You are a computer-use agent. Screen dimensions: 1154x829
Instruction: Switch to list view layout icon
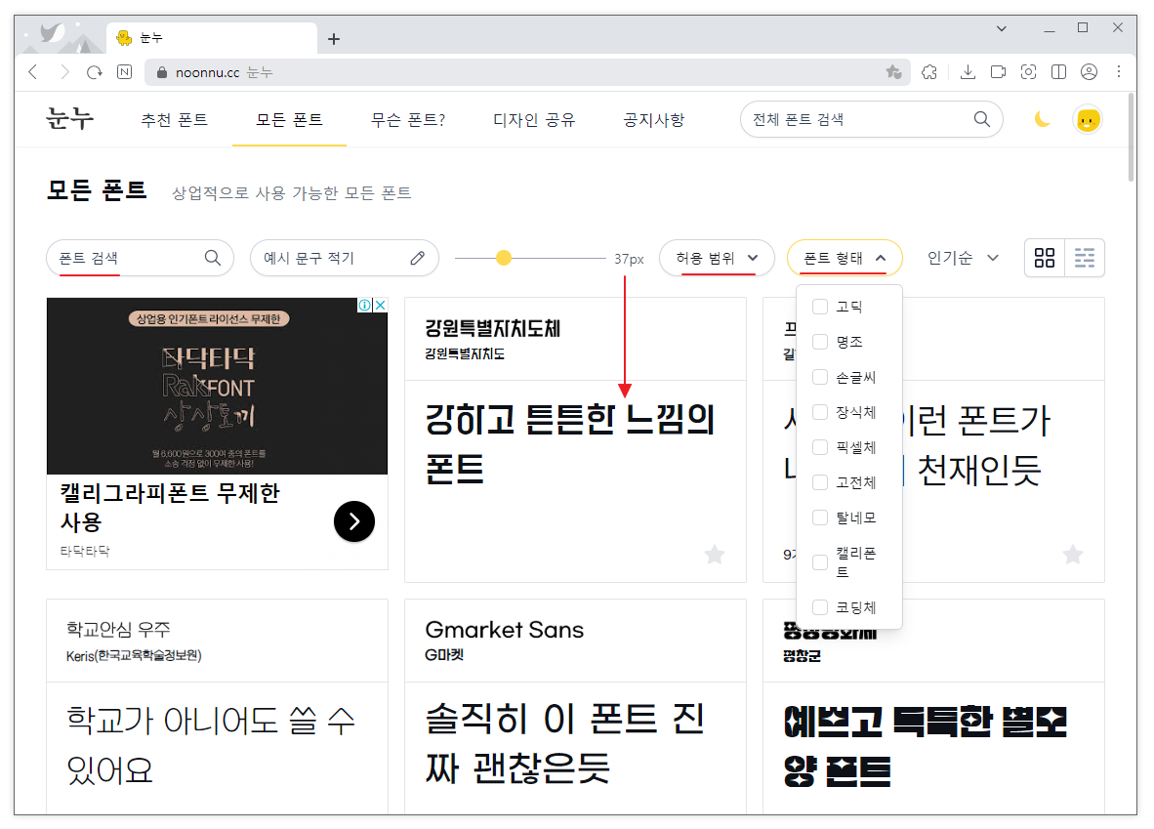click(x=1084, y=258)
